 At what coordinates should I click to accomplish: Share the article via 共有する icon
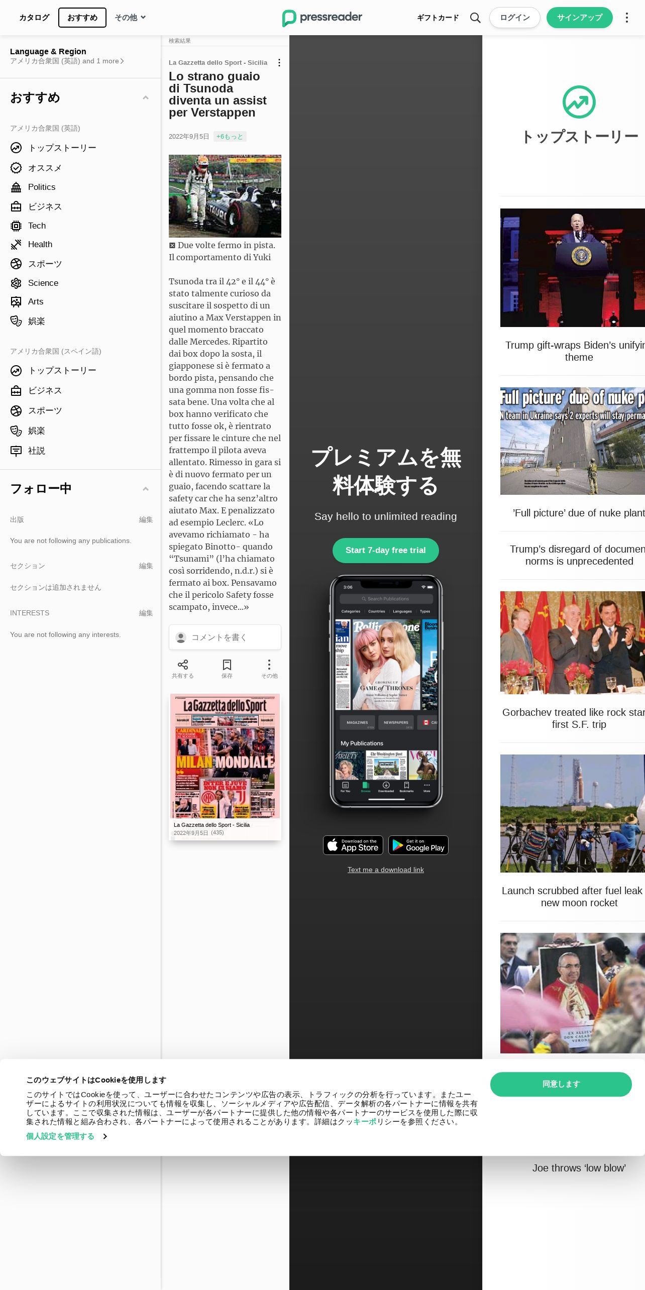[x=183, y=665]
